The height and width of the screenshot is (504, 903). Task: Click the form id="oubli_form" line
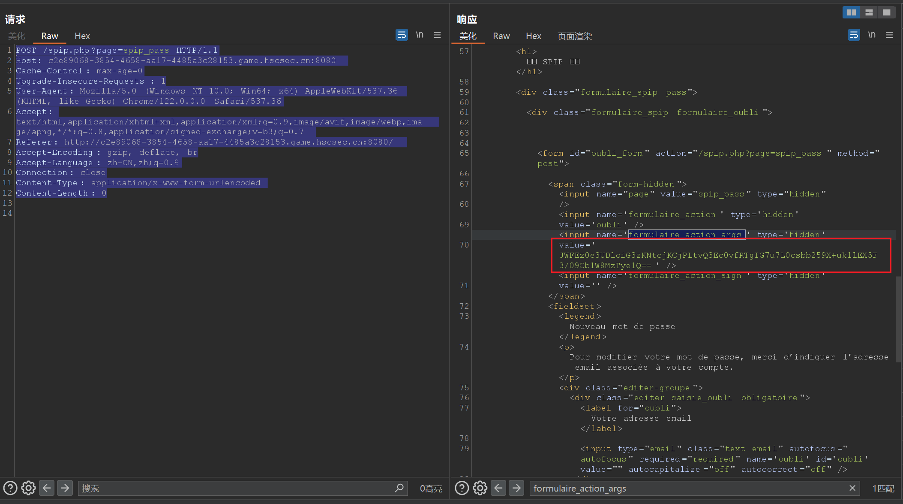click(x=708, y=158)
